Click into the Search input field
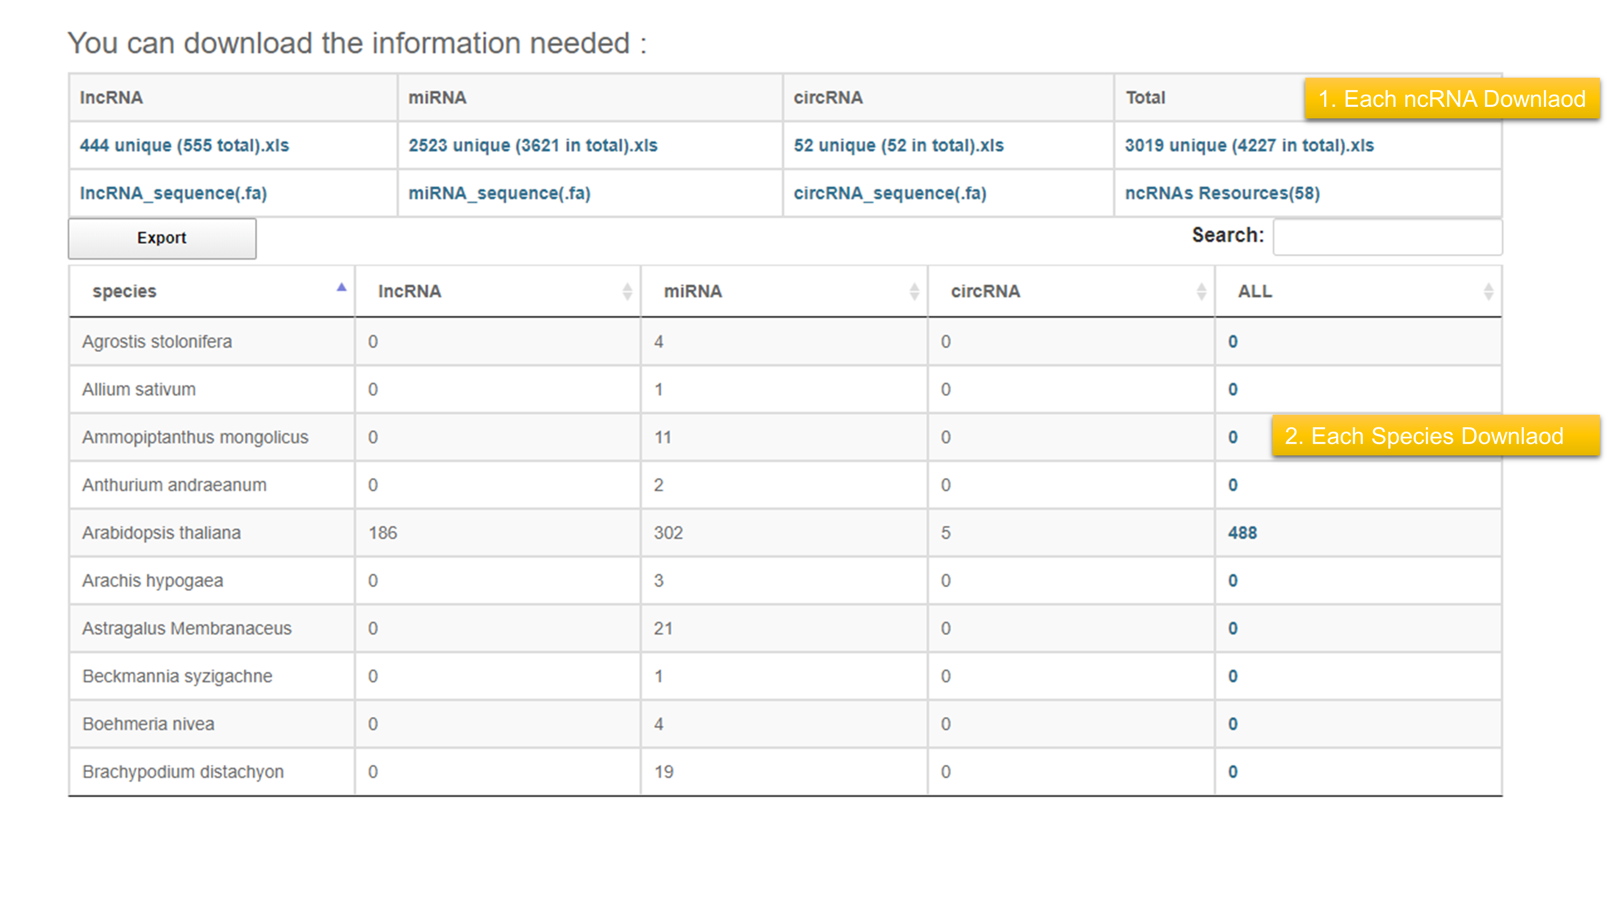Image resolution: width=1612 pixels, height=906 pixels. (1387, 237)
